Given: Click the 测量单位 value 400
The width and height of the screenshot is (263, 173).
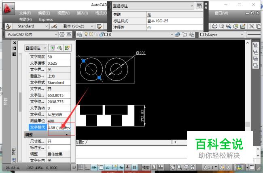Looking at the screenshot, I should pos(59,121).
